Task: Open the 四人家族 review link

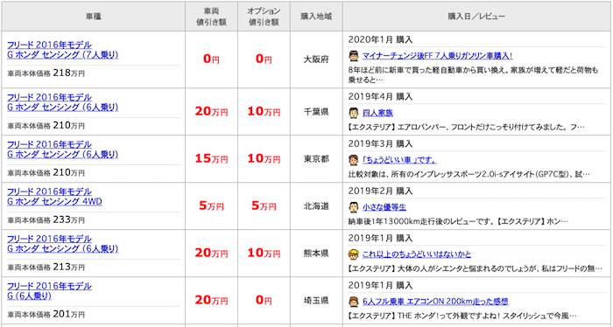Action: click(x=377, y=113)
